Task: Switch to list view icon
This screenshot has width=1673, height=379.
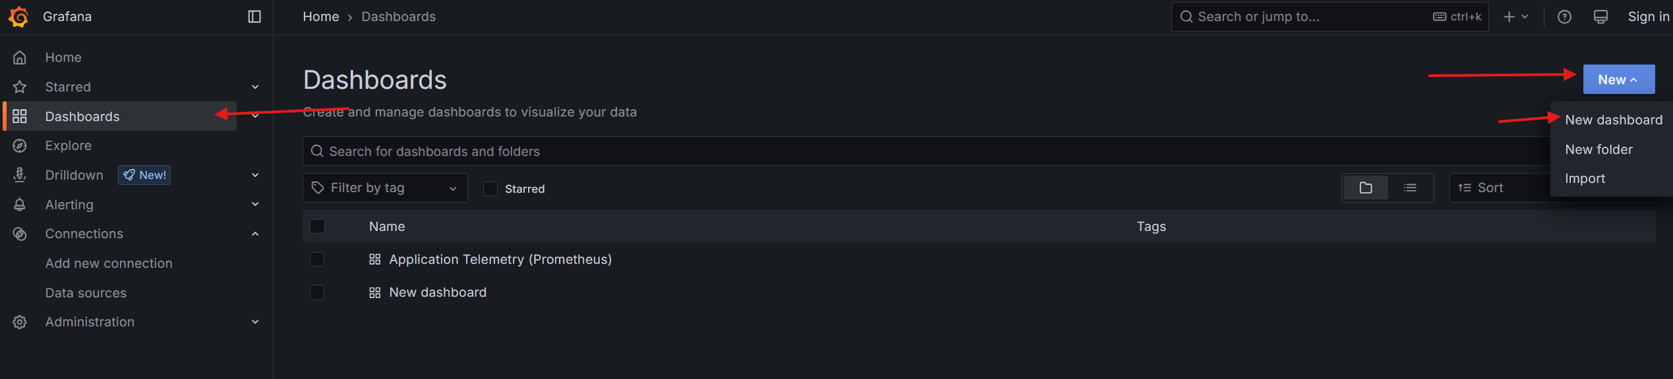Action: click(x=1410, y=188)
